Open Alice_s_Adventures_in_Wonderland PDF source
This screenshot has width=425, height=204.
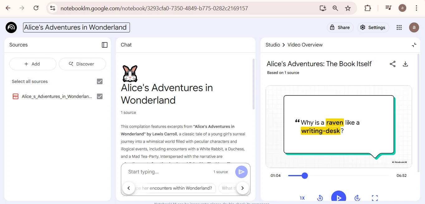pyautogui.click(x=57, y=96)
